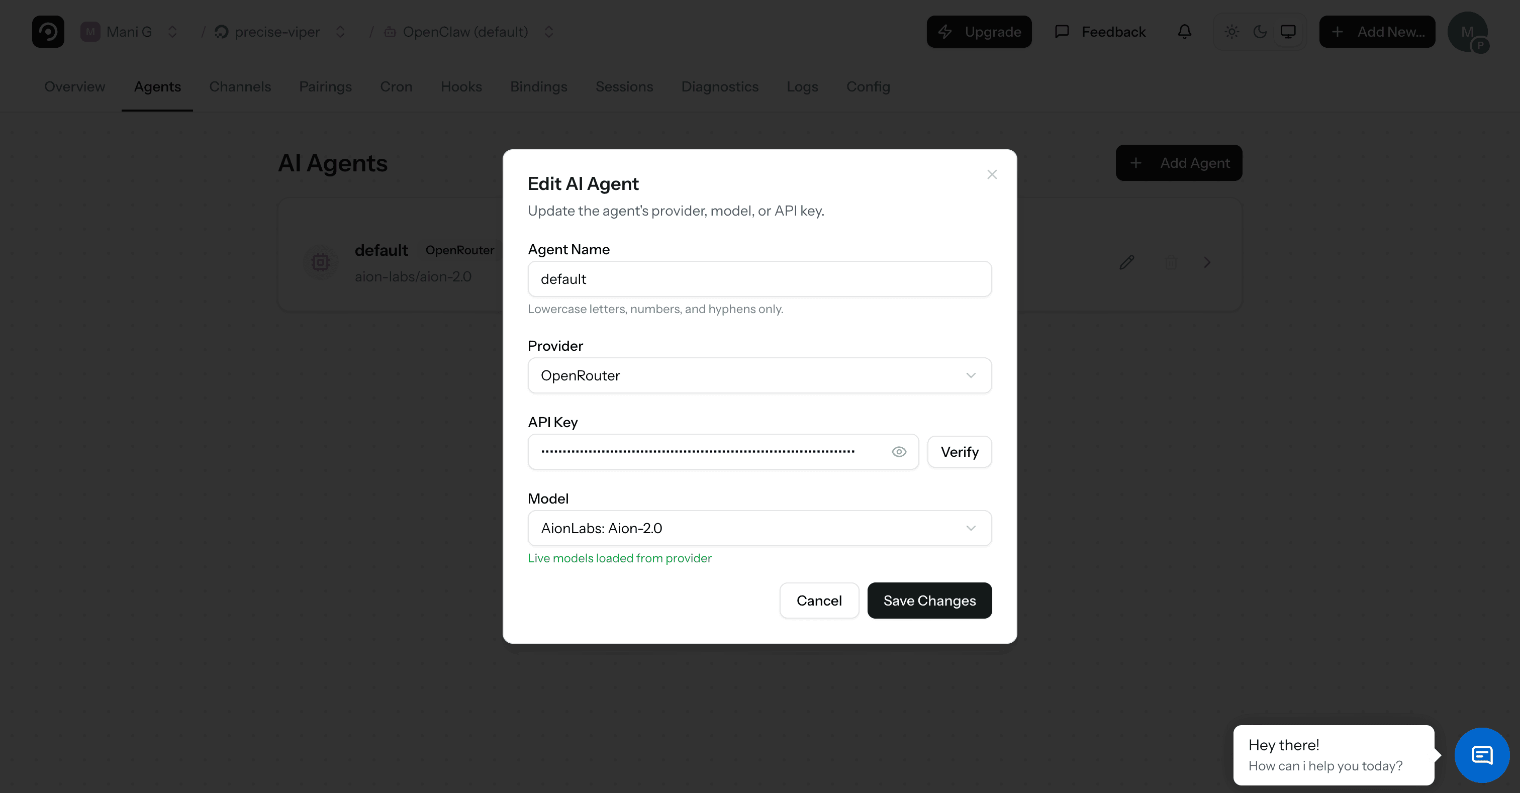
Task: Open the chat support widget icon
Action: coord(1482,755)
